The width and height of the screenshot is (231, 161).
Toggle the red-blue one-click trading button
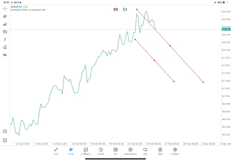pos(115,9)
